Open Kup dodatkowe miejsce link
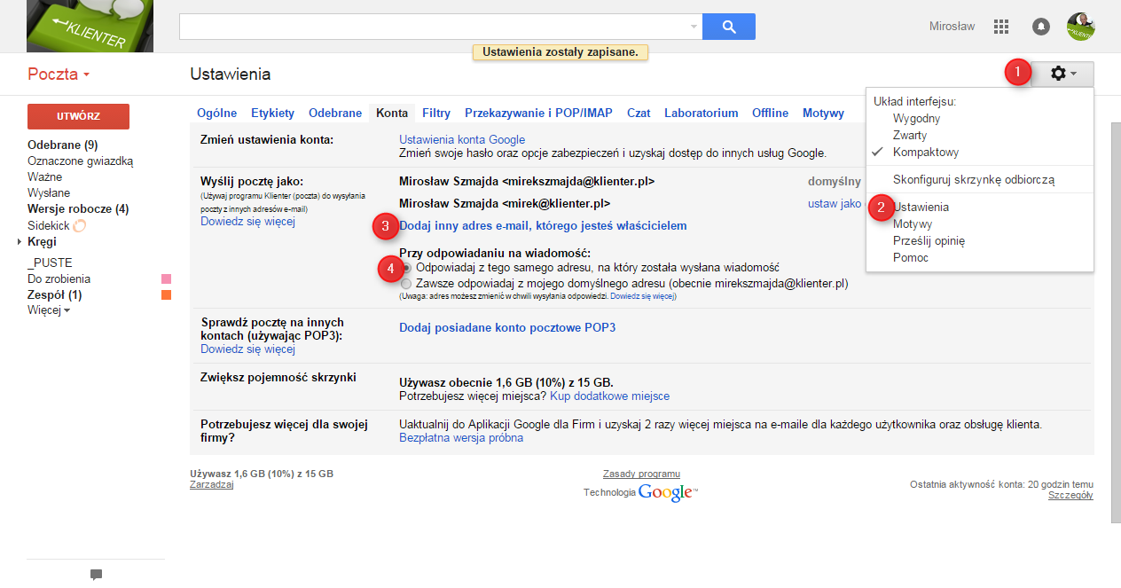Screen dimensions: 1121x588 click(x=610, y=396)
